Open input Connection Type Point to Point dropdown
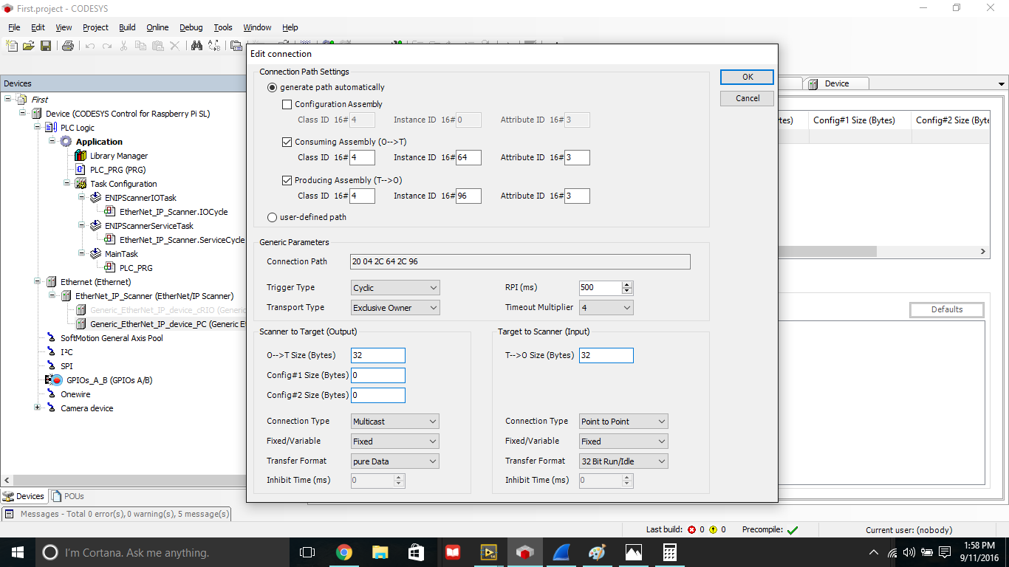 click(x=623, y=422)
